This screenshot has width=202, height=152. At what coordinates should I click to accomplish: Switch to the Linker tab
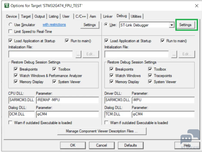[108, 16]
